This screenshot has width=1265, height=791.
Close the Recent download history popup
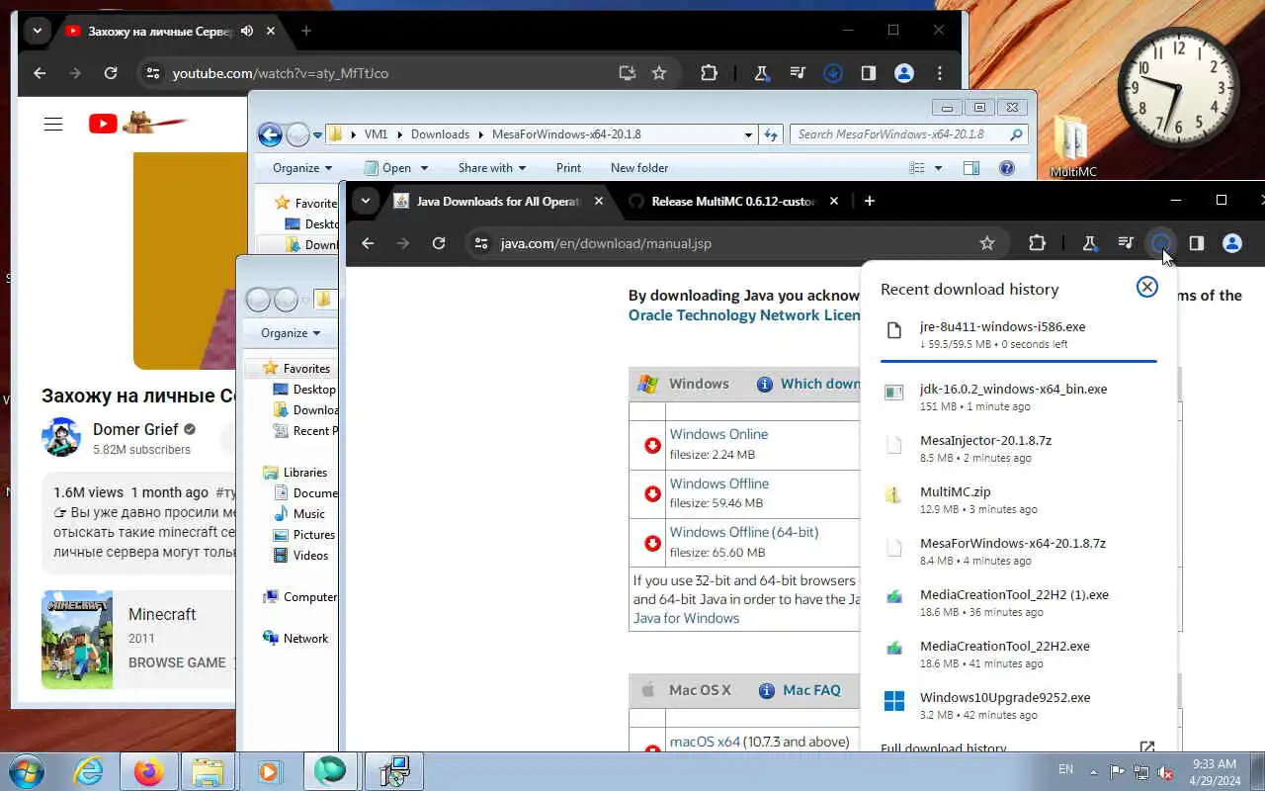(x=1146, y=287)
